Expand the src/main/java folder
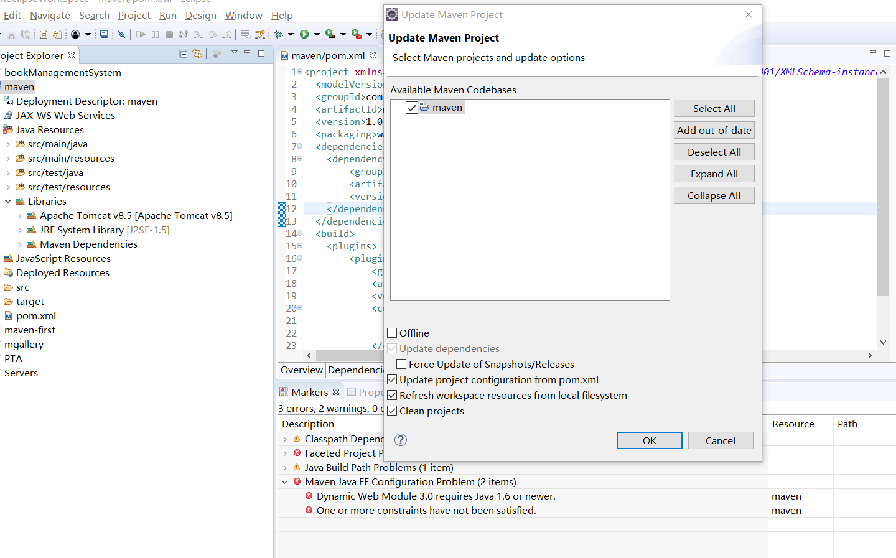The image size is (896, 558). pos(8,144)
